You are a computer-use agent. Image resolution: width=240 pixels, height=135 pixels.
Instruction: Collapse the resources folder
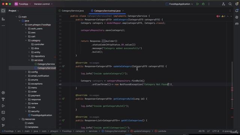point(19,119)
